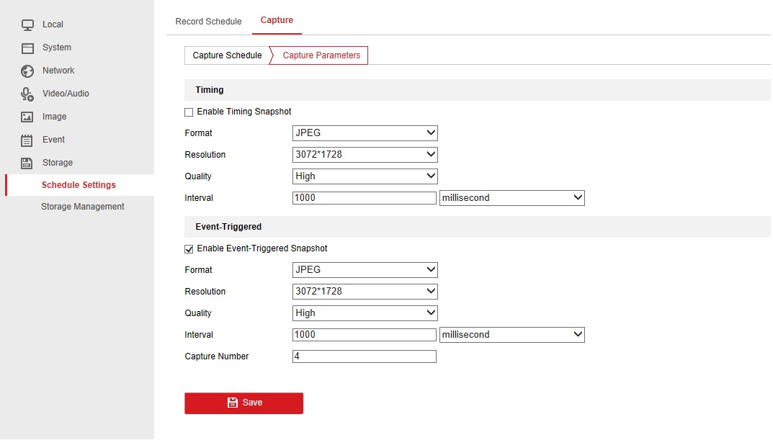Expand the Timing Resolution dropdown

(x=365, y=155)
